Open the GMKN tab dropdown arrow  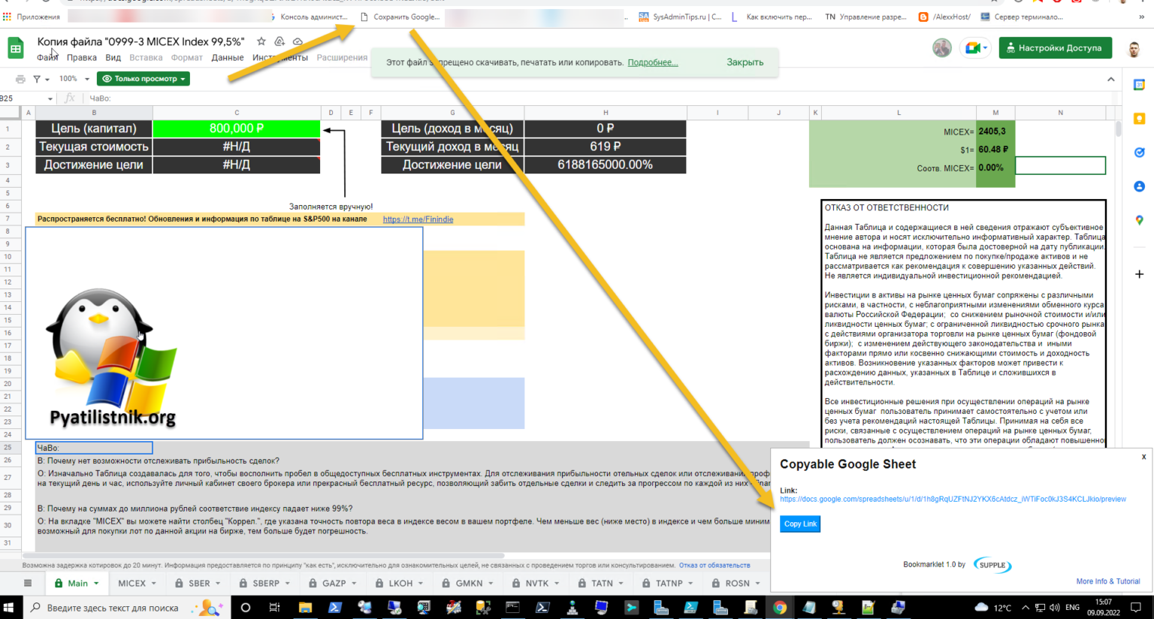[491, 583]
